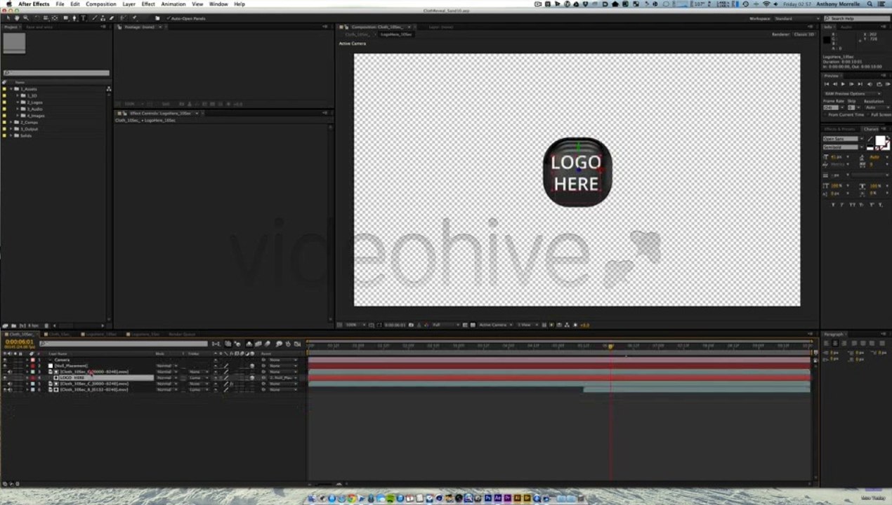Toggle visibility of Cloth_10Sec_B layer
Image resolution: width=892 pixels, height=505 pixels.
pos(5,389)
